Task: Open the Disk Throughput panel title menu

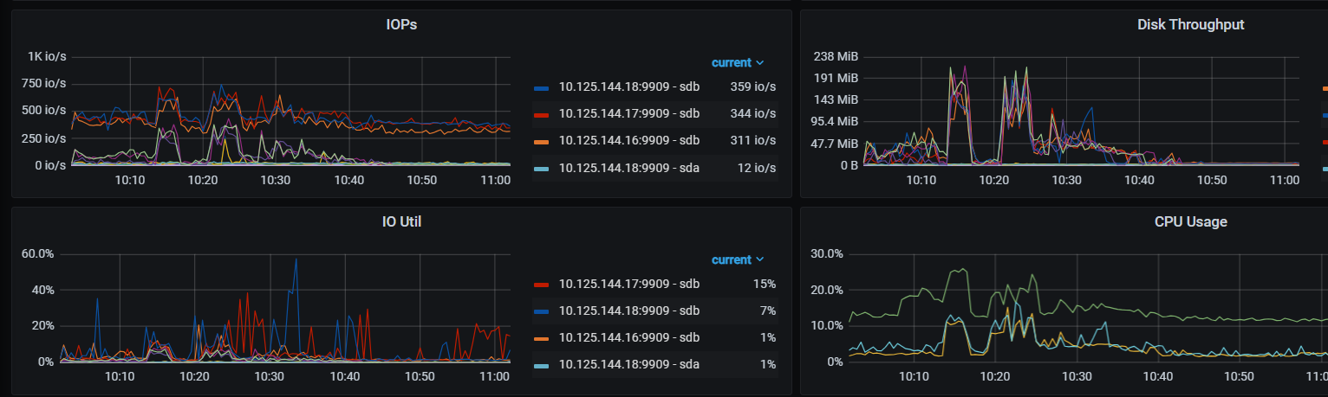Action: (1190, 25)
